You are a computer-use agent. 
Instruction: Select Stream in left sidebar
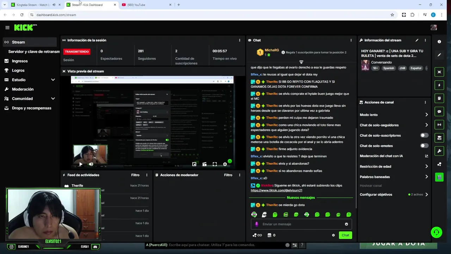30,42
